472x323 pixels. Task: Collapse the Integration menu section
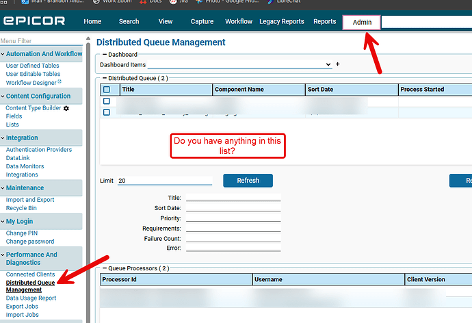point(3,138)
